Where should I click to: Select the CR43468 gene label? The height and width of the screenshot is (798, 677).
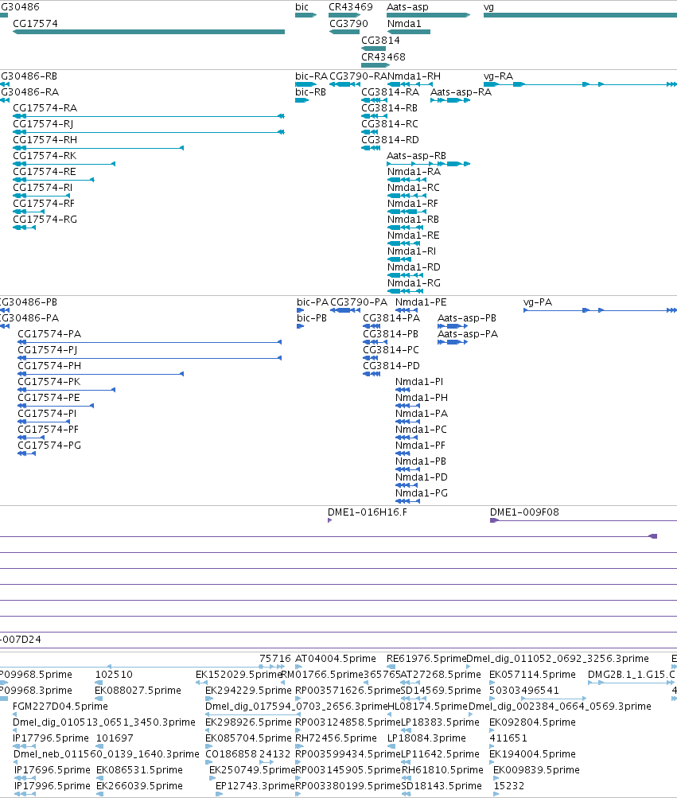[383, 57]
